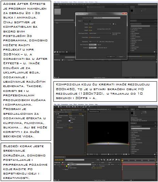Click current time indicator marker in lower timeline
Viewport: 158px width, 182px height.
[x=122, y=160]
